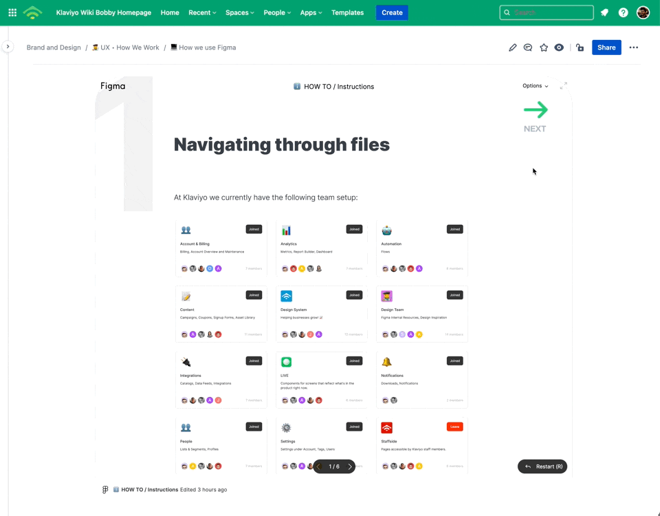
Task: Star this page
Action: coord(544,47)
